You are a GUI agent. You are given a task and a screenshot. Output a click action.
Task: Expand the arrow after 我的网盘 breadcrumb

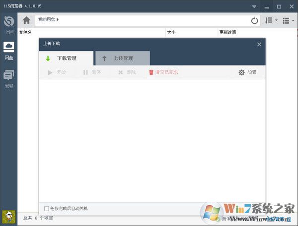(58, 19)
